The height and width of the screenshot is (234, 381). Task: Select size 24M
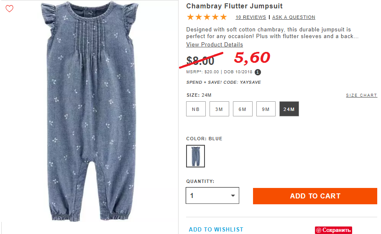pos(289,109)
